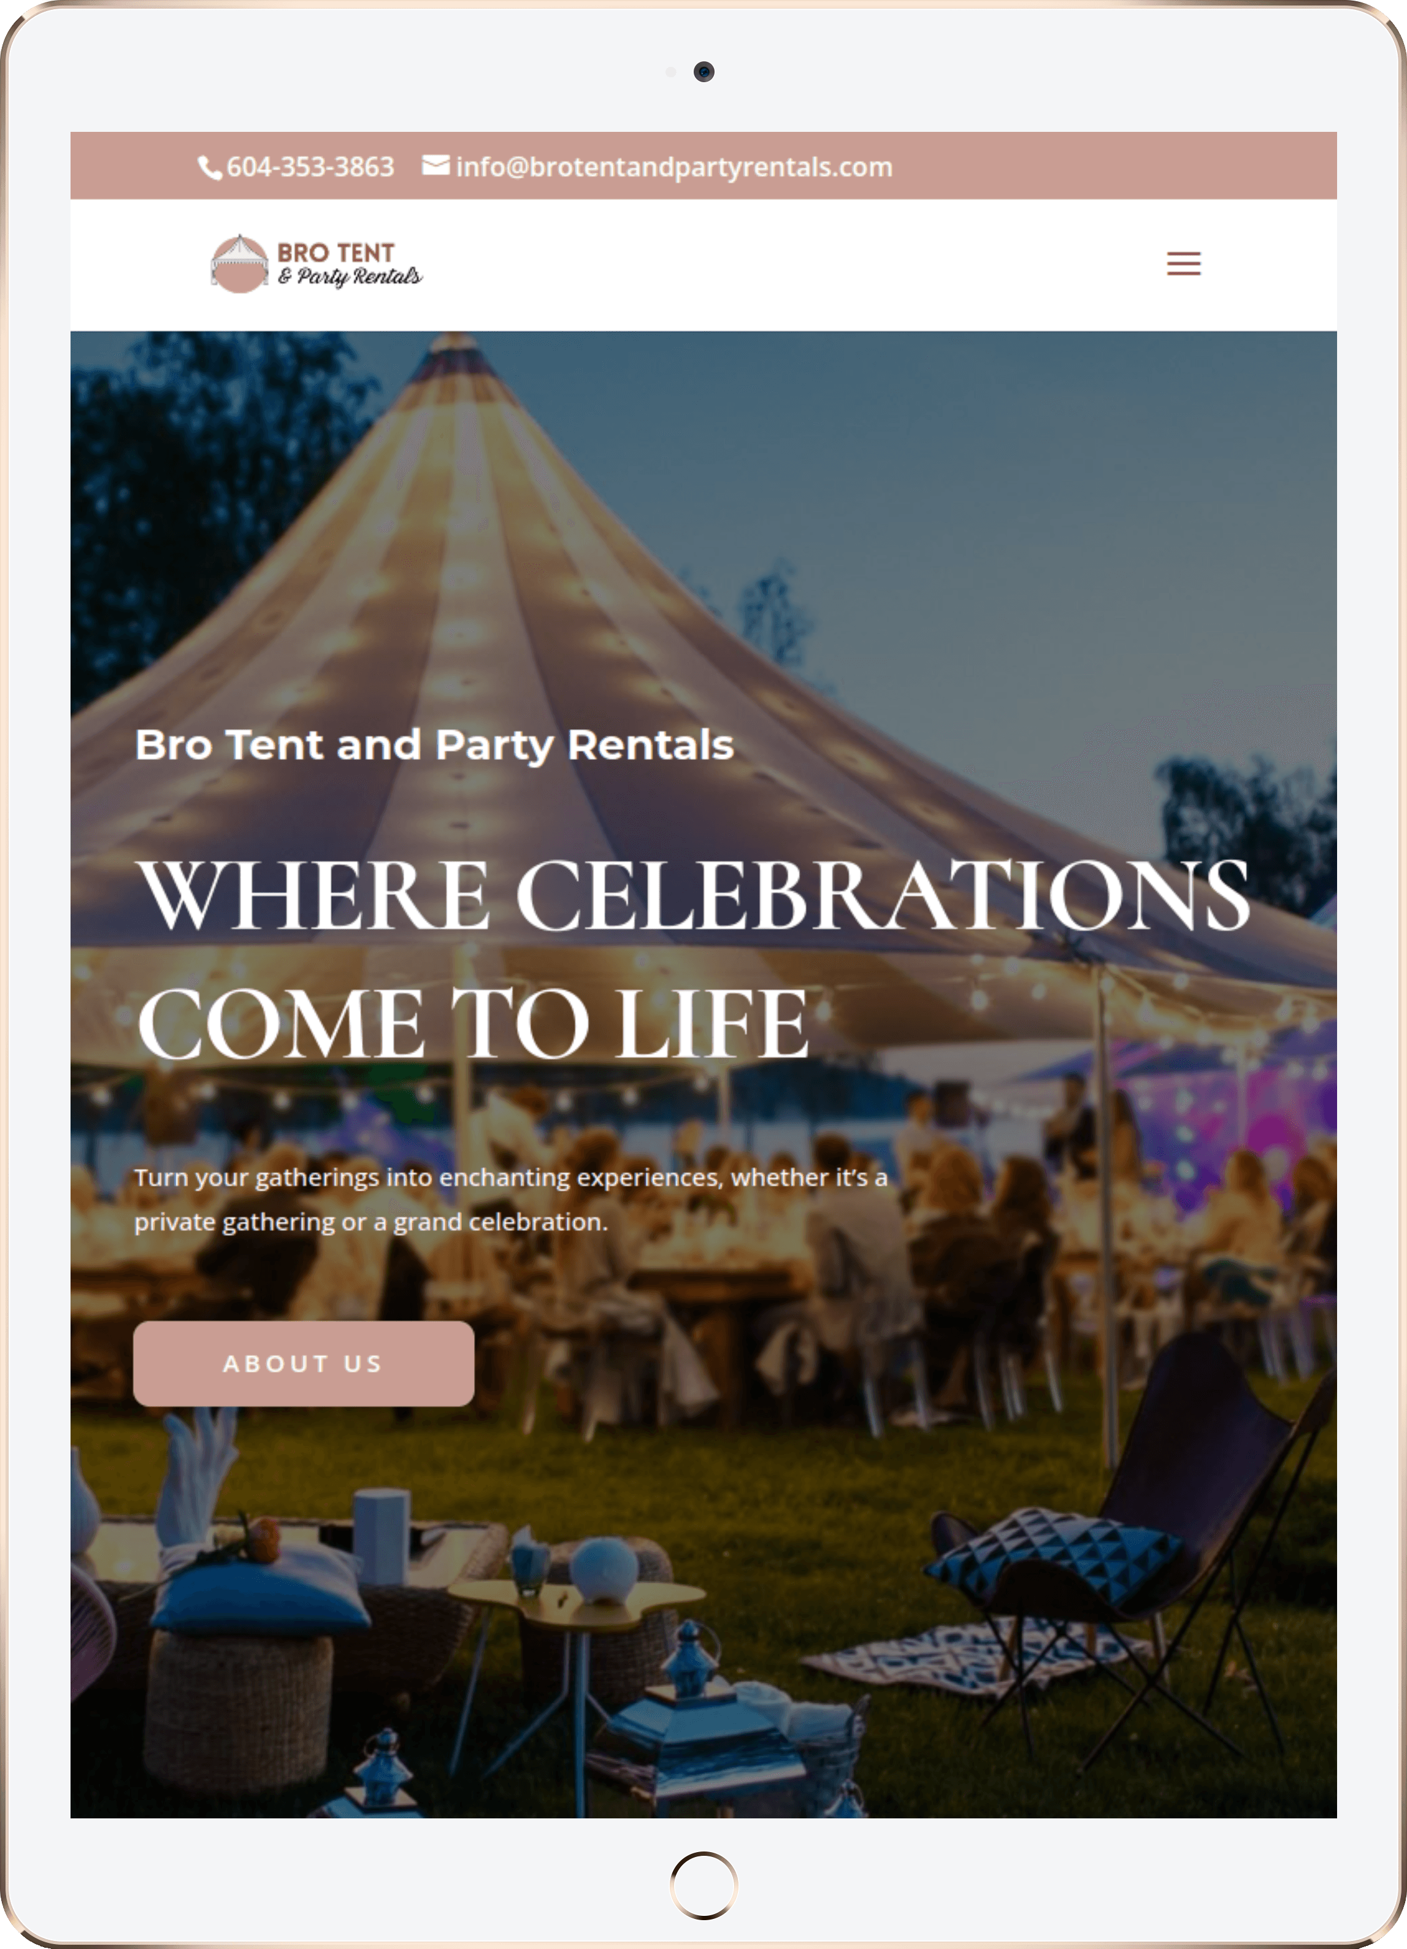The width and height of the screenshot is (1407, 1949).
Task: Click the ABOUT US button
Action: click(x=304, y=1363)
